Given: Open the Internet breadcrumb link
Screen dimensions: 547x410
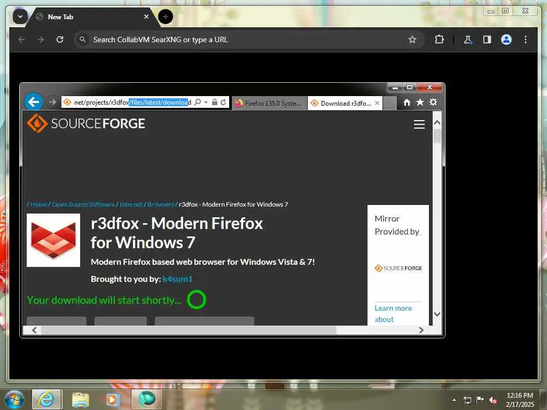Looking at the screenshot, I should [131, 204].
